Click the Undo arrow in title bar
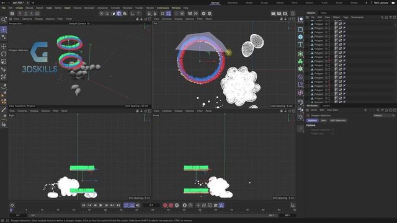The height and width of the screenshot is (223, 397). point(3,2)
